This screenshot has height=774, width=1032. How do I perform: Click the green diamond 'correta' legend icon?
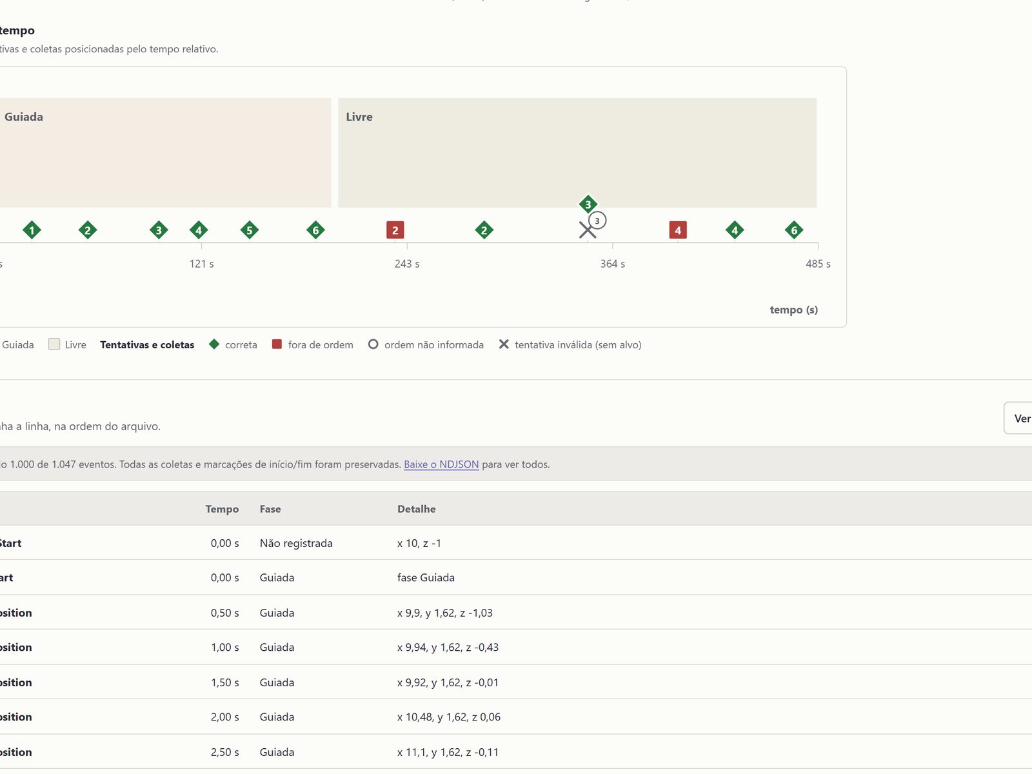(214, 344)
